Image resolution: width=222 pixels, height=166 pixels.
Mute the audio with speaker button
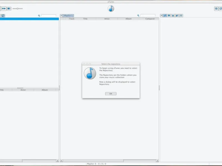tap(9, 9)
